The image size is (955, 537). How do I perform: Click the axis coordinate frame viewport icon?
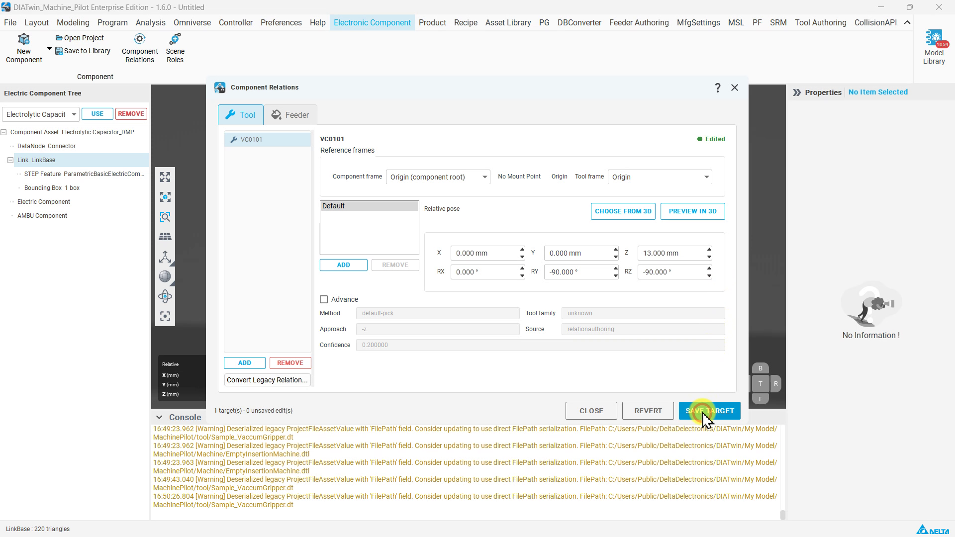coord(165,257)
